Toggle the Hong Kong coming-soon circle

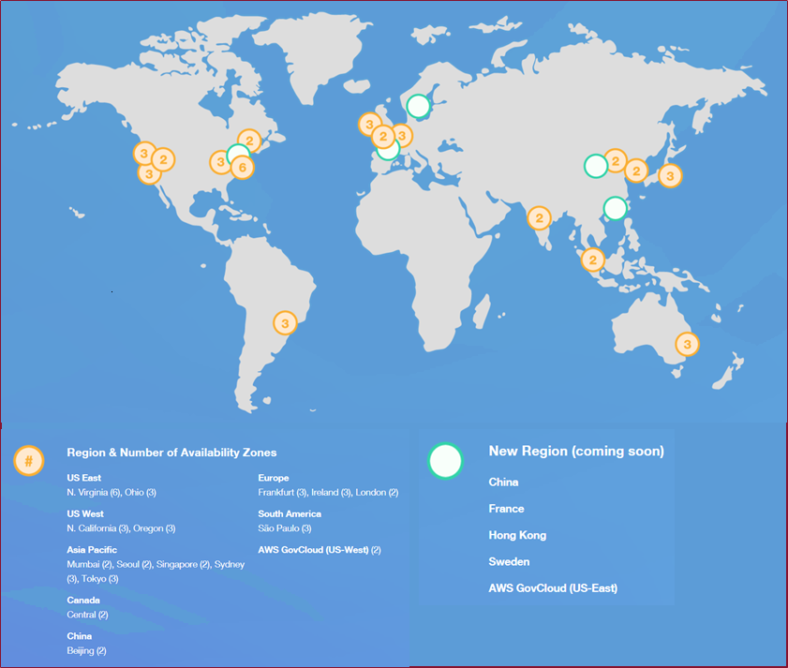(x=616, y=207)
